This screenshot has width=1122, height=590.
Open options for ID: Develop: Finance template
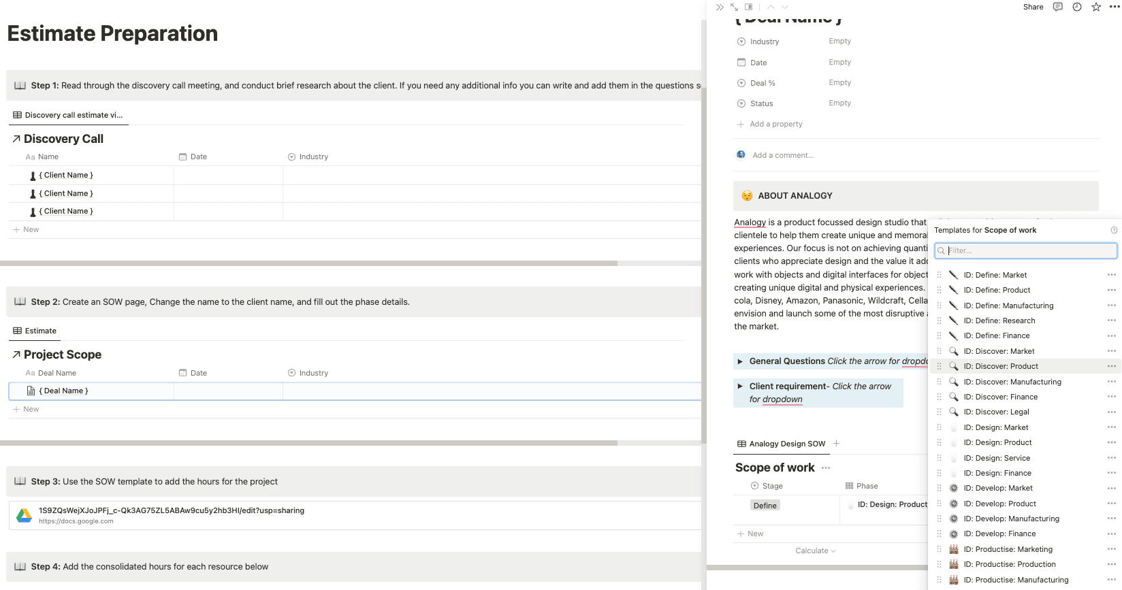point(1112,534)
